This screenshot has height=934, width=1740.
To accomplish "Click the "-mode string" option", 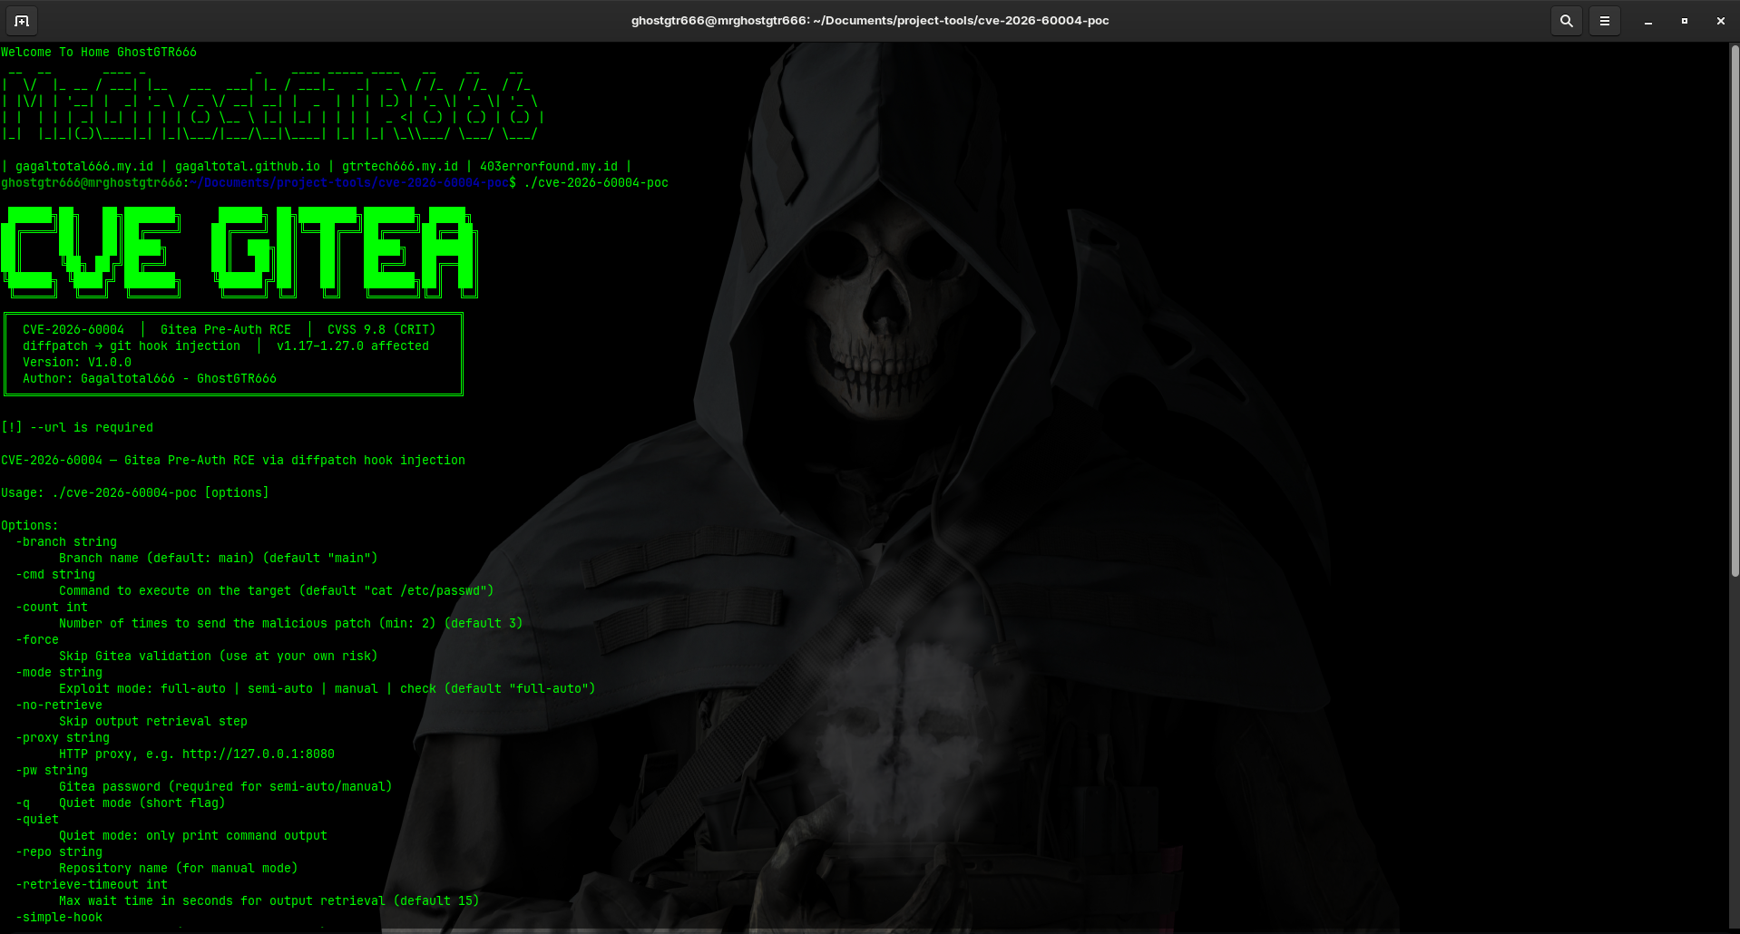I will (59, 673).
